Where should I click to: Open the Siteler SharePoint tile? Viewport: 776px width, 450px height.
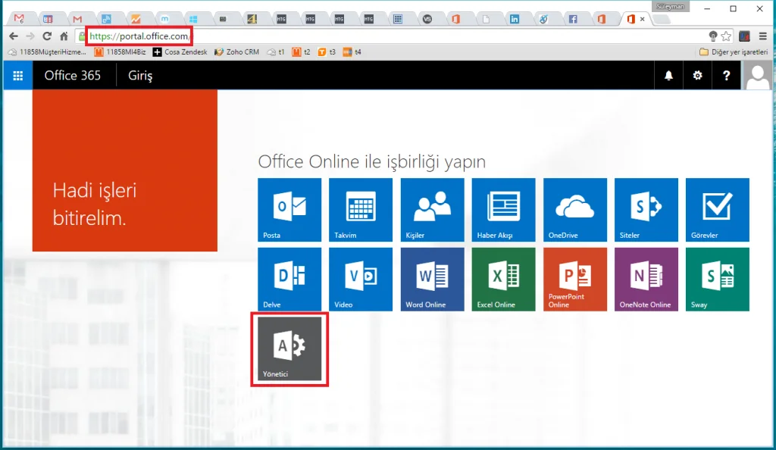(x=646, y=210)
